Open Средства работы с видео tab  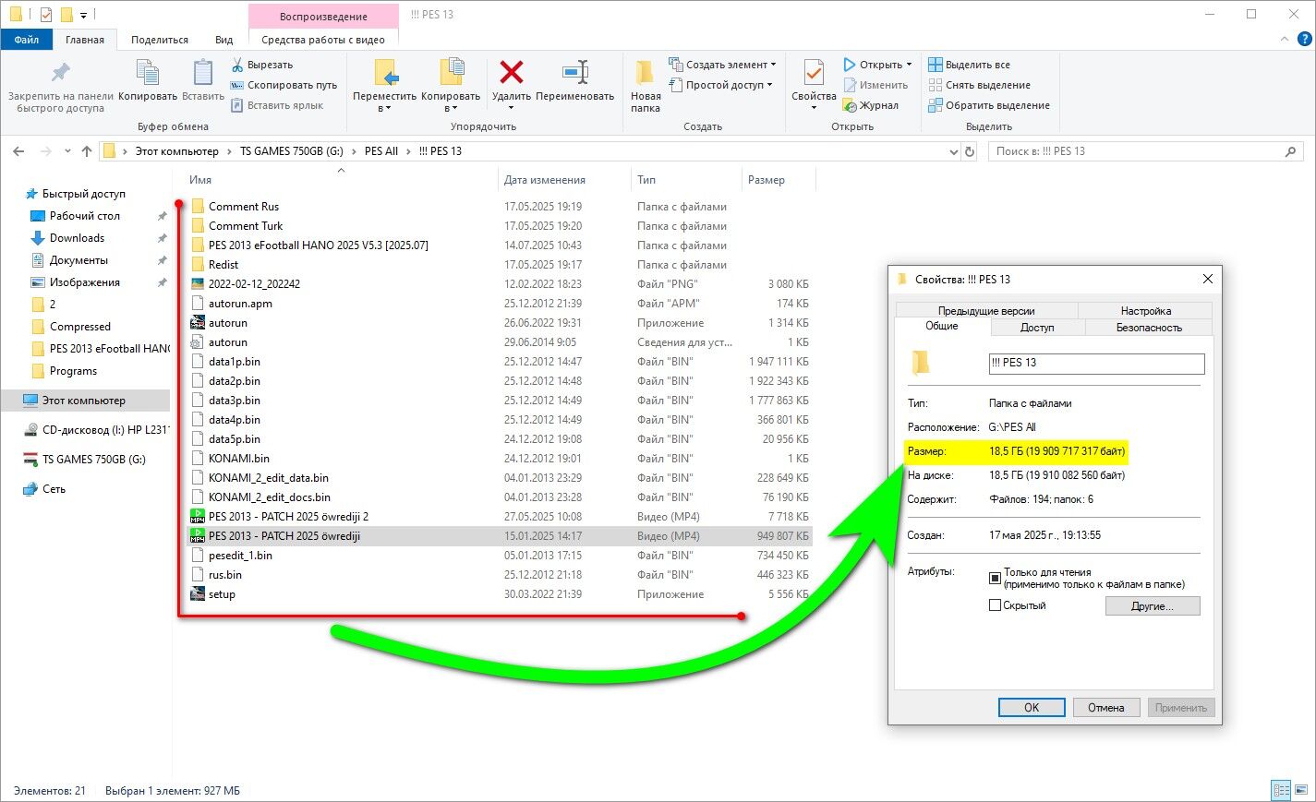323,40
